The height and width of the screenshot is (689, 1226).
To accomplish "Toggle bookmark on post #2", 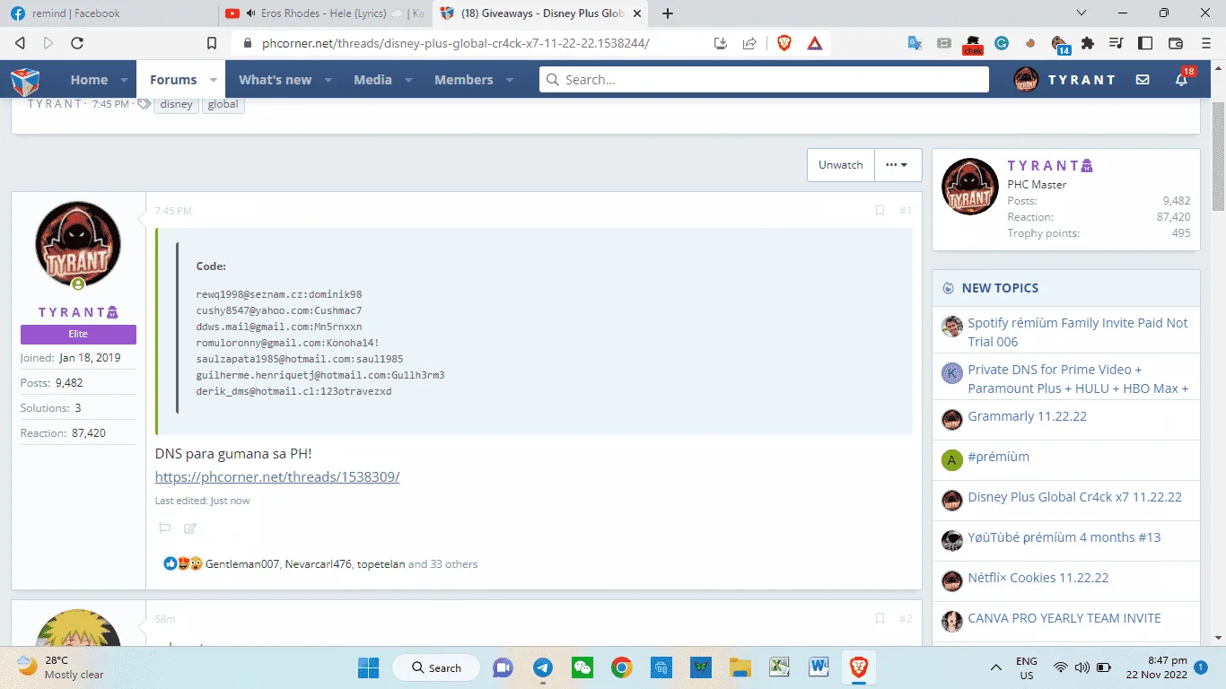I will point(880,619).
